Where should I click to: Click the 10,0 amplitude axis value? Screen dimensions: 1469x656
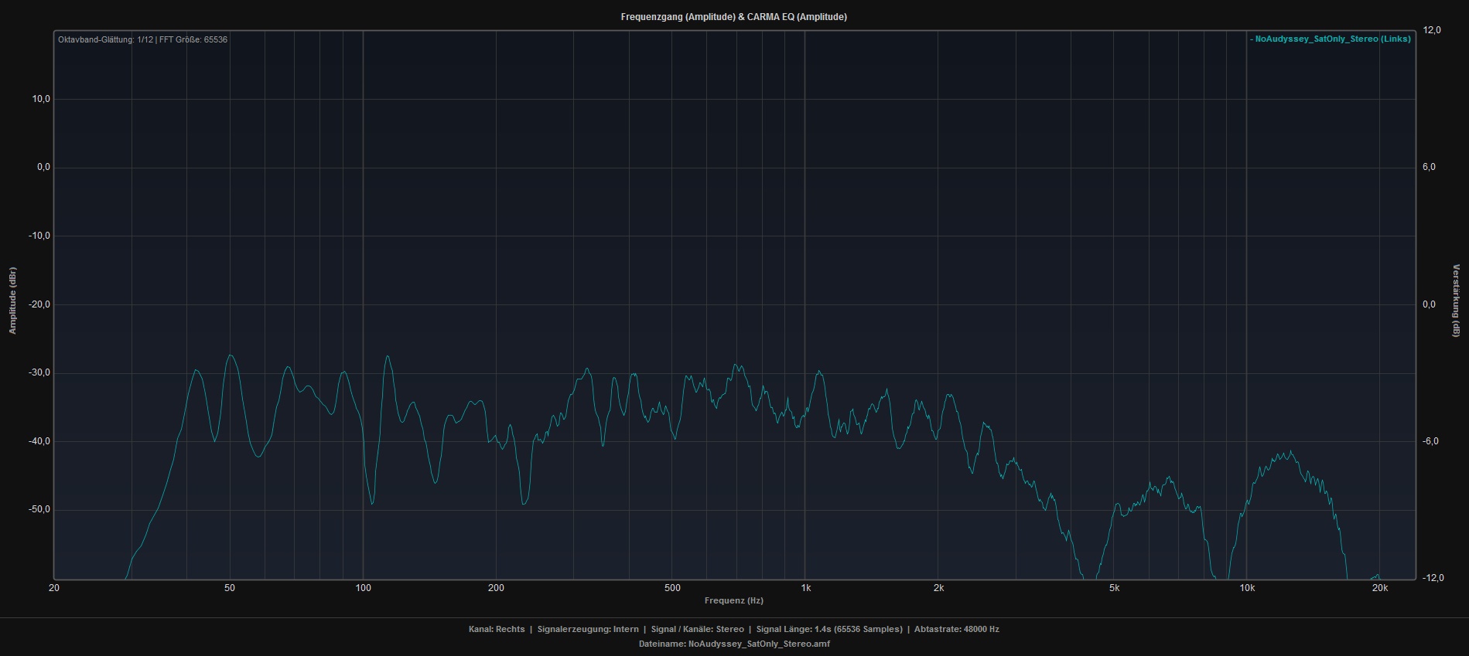[x=40, y=99]
